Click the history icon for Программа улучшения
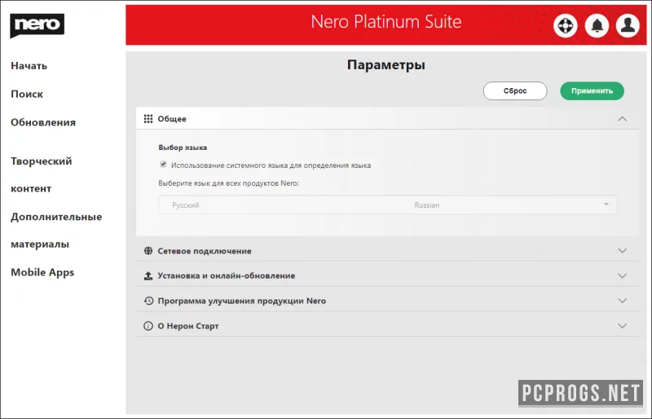 (x=148, y=301)
